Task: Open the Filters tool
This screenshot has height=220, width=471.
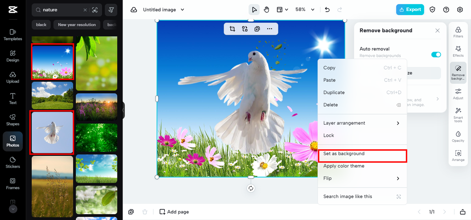Action: click(458, 32)
